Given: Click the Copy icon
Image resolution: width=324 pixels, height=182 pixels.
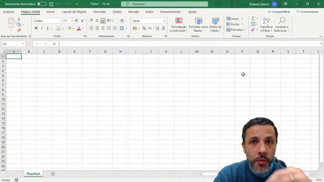Looking at the screenshot, I should pyautogui.click(x=19, y=25).
